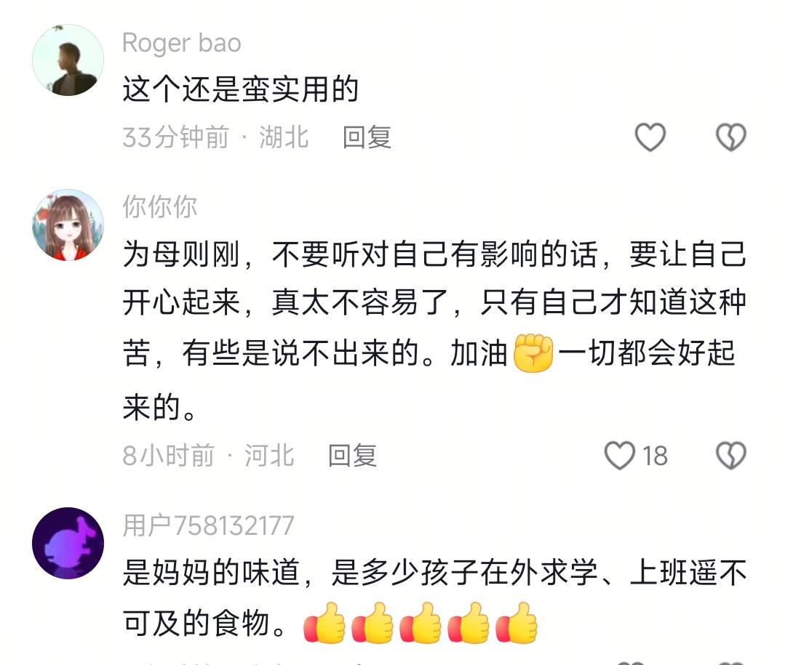785x665 pixels.
Task: Tap the 8小时前 · 河北 timestamp
Action: click(208, 456)
